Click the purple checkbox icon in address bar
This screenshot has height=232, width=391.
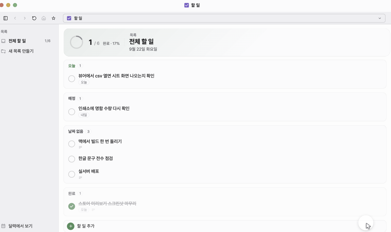[69, 18]
